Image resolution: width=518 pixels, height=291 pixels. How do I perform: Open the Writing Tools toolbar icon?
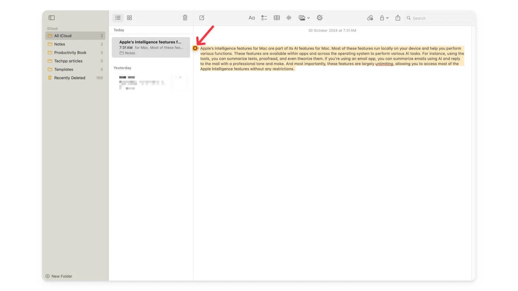coord(320,18)
